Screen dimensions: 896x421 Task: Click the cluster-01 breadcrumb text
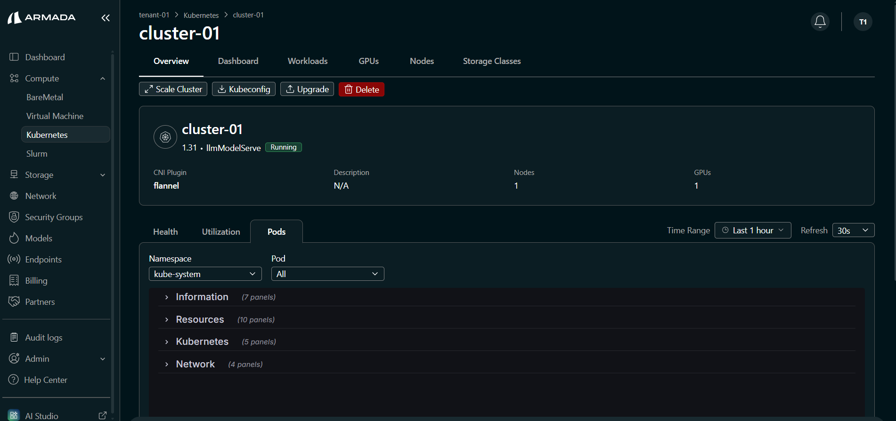(248, 15)
